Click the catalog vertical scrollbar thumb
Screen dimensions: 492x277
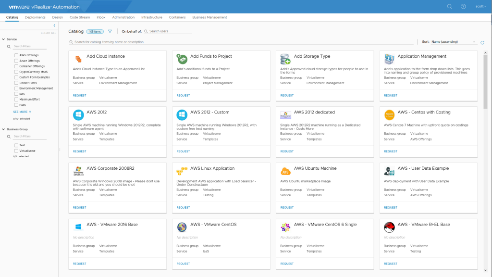(x=485, y=82)
